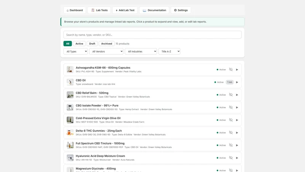Click the 15 products count text
Screen dimensions: 305x172
point(122,44)
